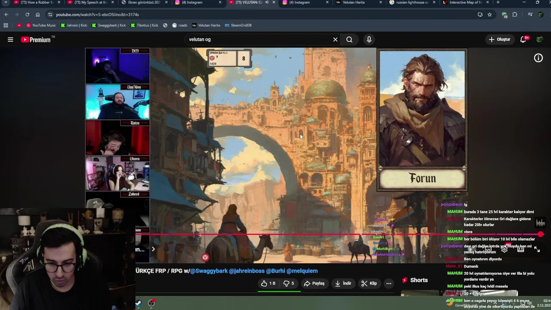
Task: Open the Oluştur create menu
Action: coord(499,40)
